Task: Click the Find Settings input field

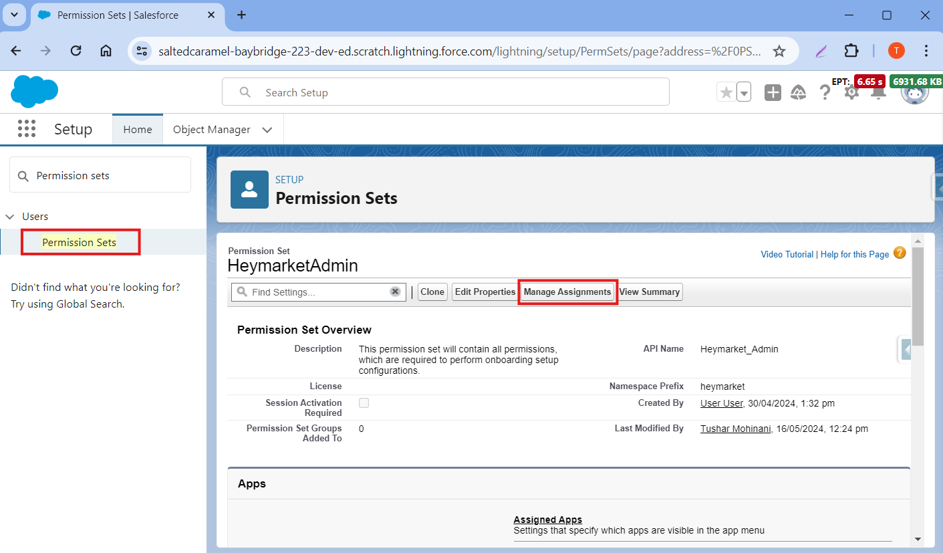Action: click(318, 292)
